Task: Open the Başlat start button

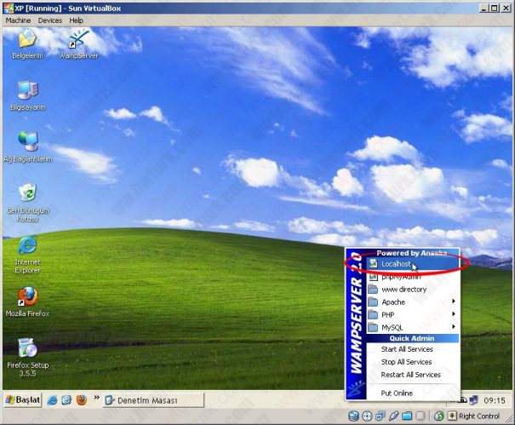Action: tap(23, 400)
